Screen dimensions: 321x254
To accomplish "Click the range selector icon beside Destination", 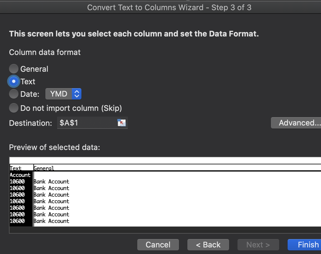I will click(x=122, y=123).
